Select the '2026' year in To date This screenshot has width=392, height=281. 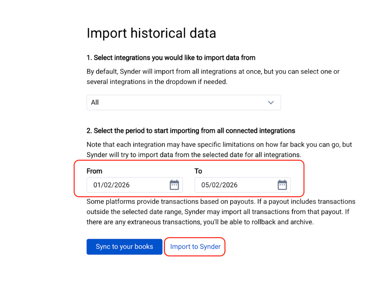pyautogui.click(x=229, y=185)
